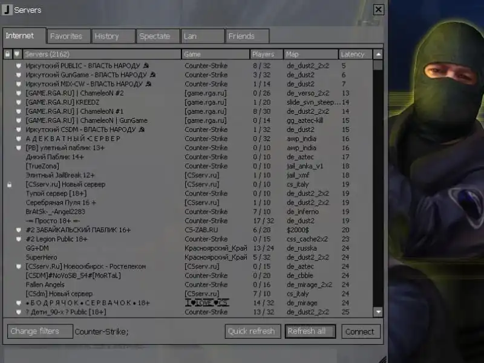Viewport: 484px width, 363px height.
Task: Select server Серебряная Пуля 16 +
Action: coord(188,203)
